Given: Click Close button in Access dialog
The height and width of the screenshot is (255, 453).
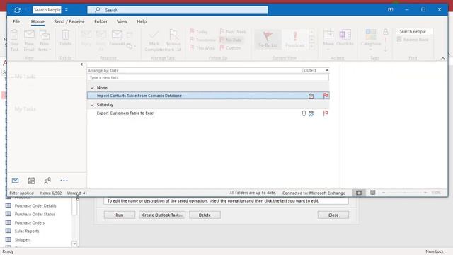Looking at the screenshot, I should (333, 215).
